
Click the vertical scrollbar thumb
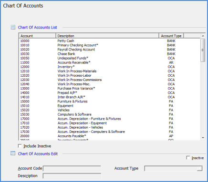coord(203,50)
